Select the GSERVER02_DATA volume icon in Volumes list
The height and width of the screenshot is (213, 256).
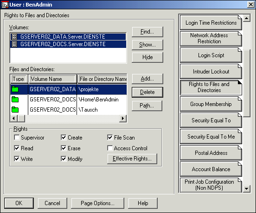tap(14, 37)
